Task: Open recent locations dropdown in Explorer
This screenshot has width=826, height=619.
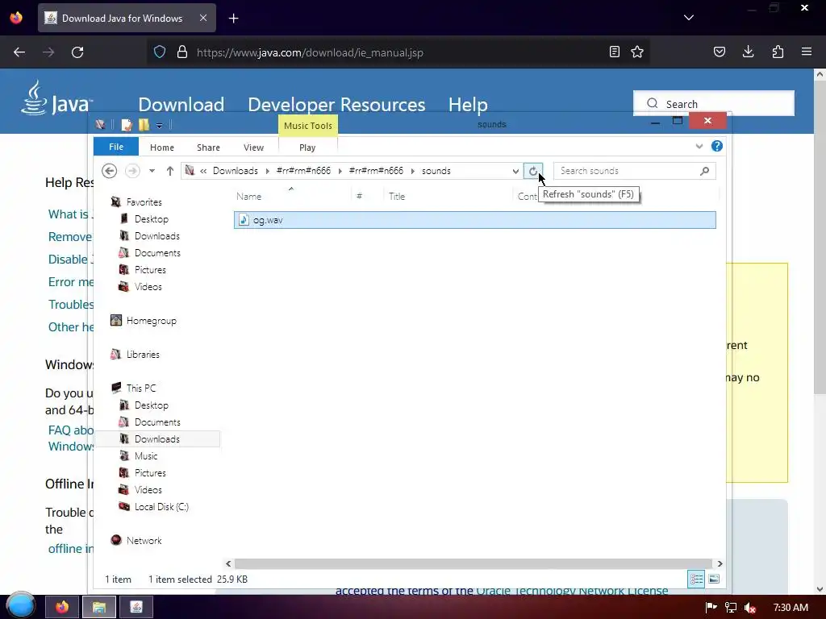Action: click(152, 171)
